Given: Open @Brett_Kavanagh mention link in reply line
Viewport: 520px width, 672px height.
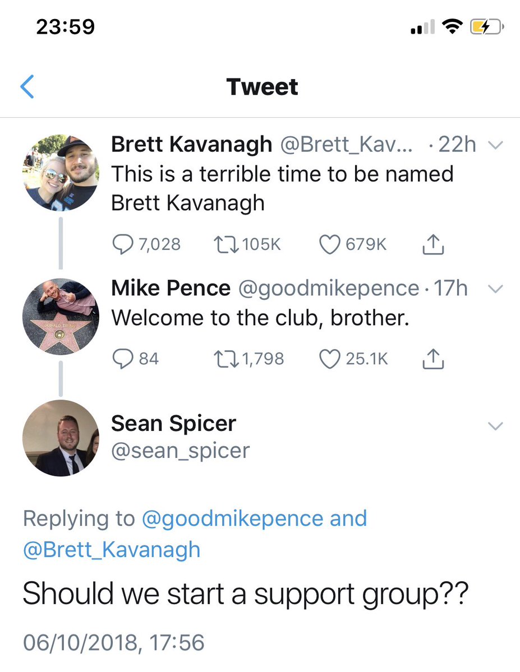Looking at the screenshot, I should coord(112,549).
